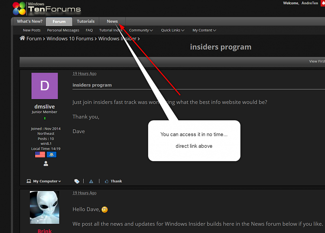Click Brink's alien avatar image
This screenshot has height=233, width=325.
[45, 207]
